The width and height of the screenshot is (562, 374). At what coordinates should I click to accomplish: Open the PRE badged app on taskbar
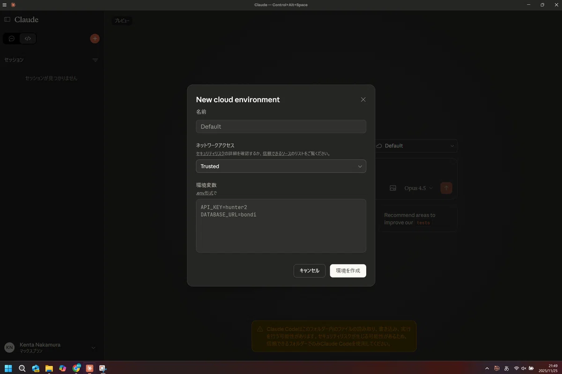pos(36,368)
